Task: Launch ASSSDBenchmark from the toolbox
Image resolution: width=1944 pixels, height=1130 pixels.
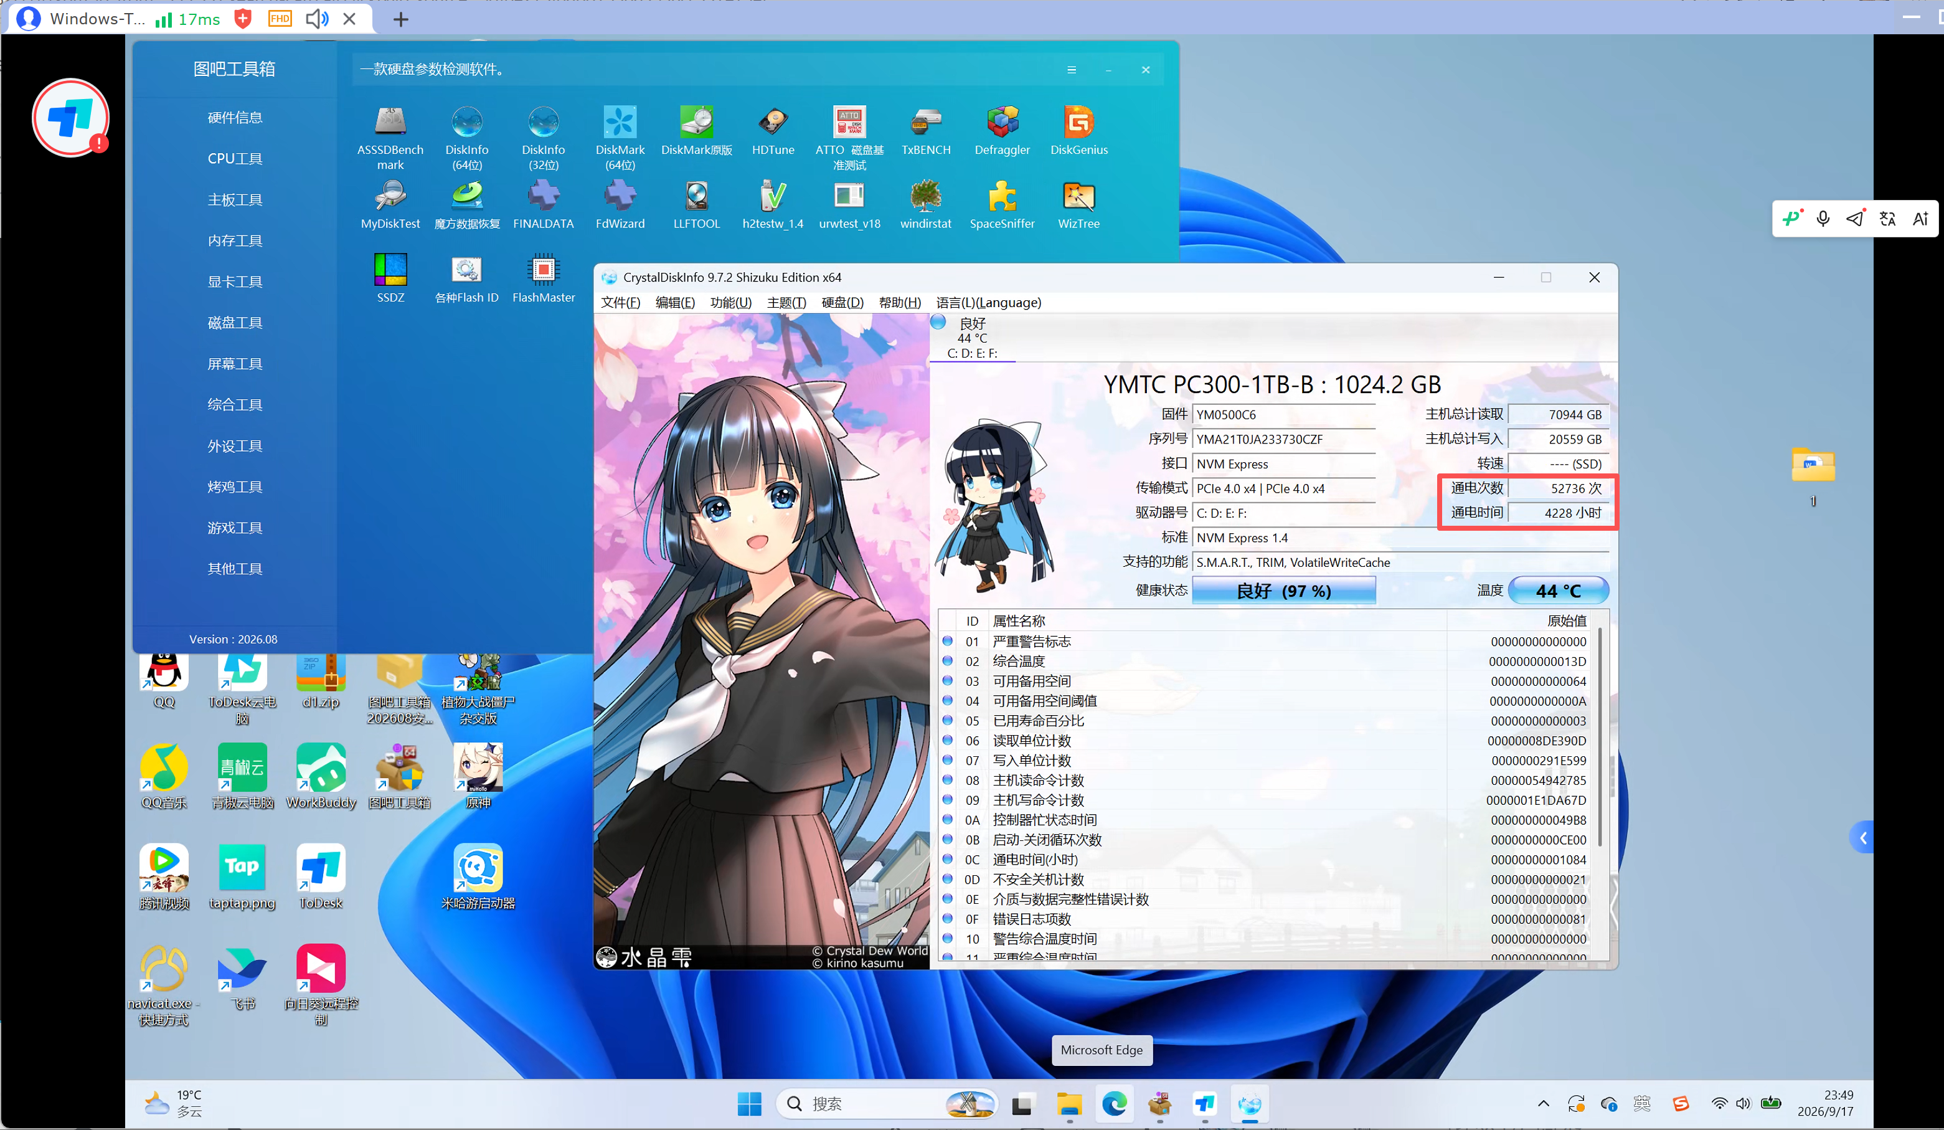Action: [x=390, y=138]
